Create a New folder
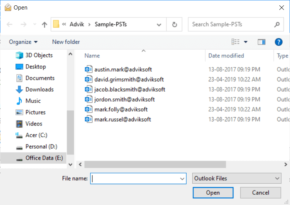 [x=66, y=42]
